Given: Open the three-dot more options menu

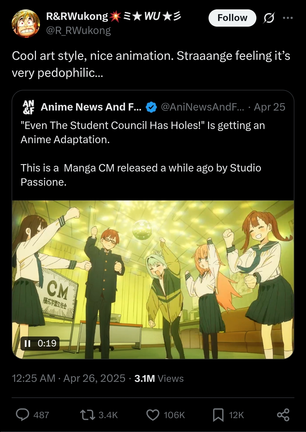Looking at the screenshot, I should point(288,18).
